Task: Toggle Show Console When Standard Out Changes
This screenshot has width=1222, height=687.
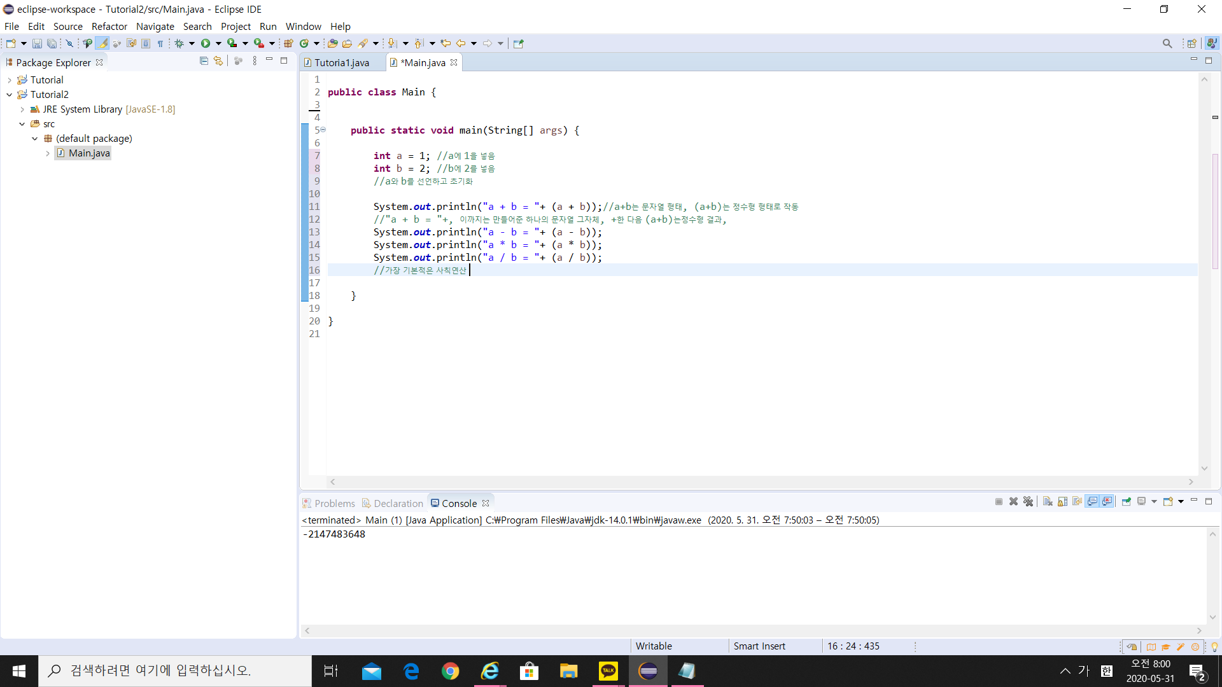Action: pyautogui.click(x=1092, y=502)
